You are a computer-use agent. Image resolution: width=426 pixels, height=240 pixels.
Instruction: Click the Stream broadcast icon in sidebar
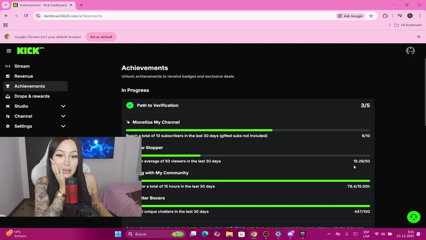(x=8, y=66)
